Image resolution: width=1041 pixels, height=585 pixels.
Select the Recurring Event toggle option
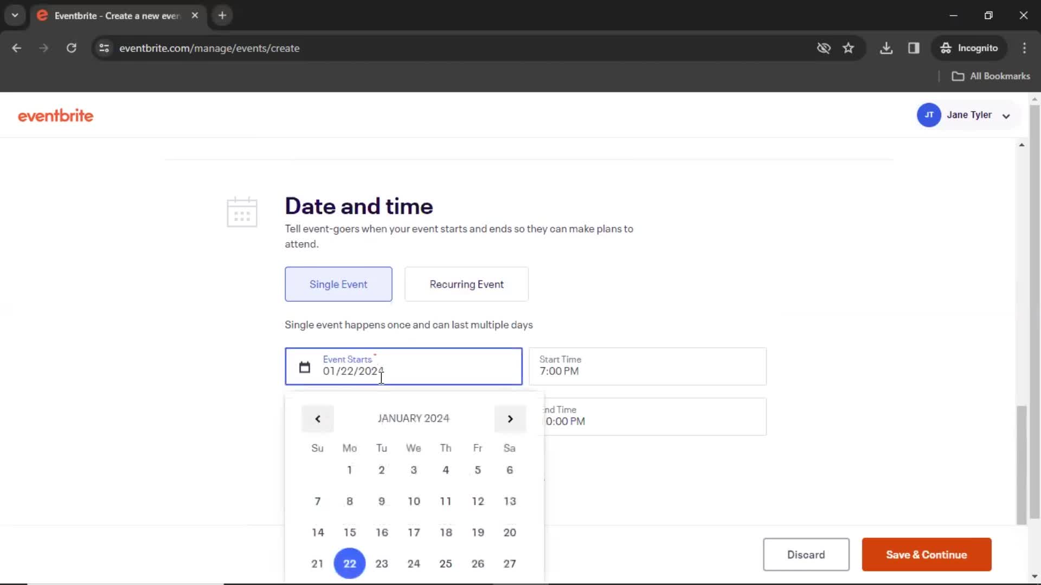(x=466, y=284)
